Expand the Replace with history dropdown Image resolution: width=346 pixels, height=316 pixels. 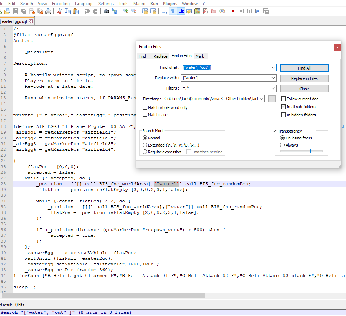click(273, 78)
